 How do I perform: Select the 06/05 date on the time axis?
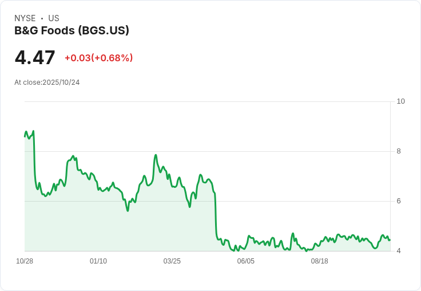[x=245, y=261]
